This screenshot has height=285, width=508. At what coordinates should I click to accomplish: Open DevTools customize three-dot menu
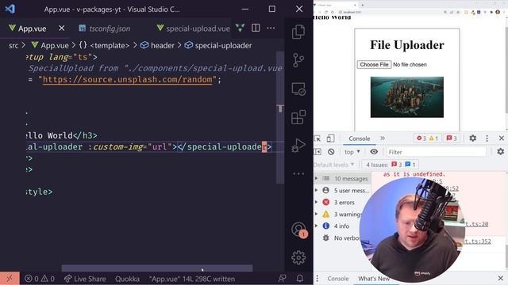(487, 139)
